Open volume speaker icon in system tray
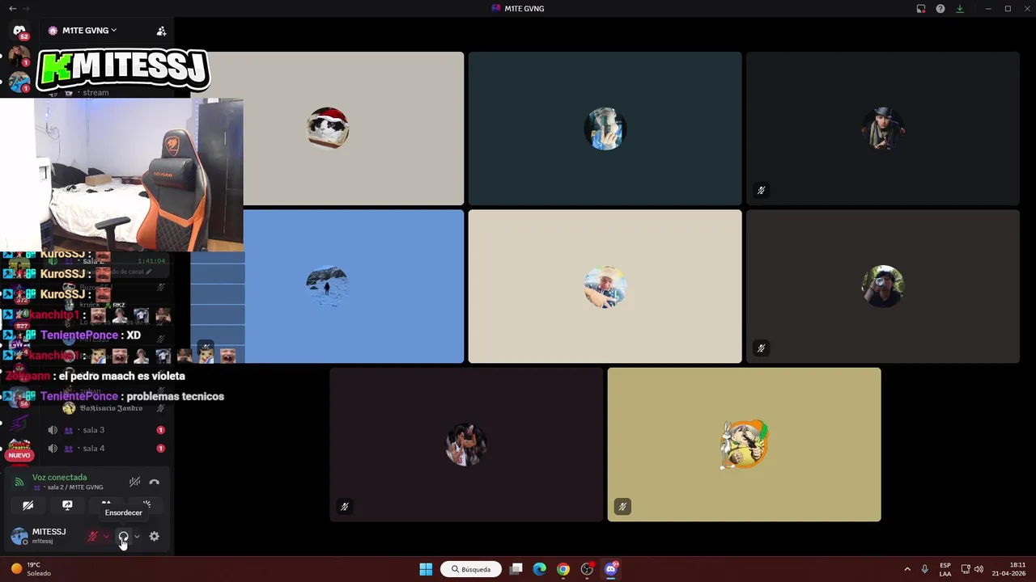 click(x=979, y=569)
